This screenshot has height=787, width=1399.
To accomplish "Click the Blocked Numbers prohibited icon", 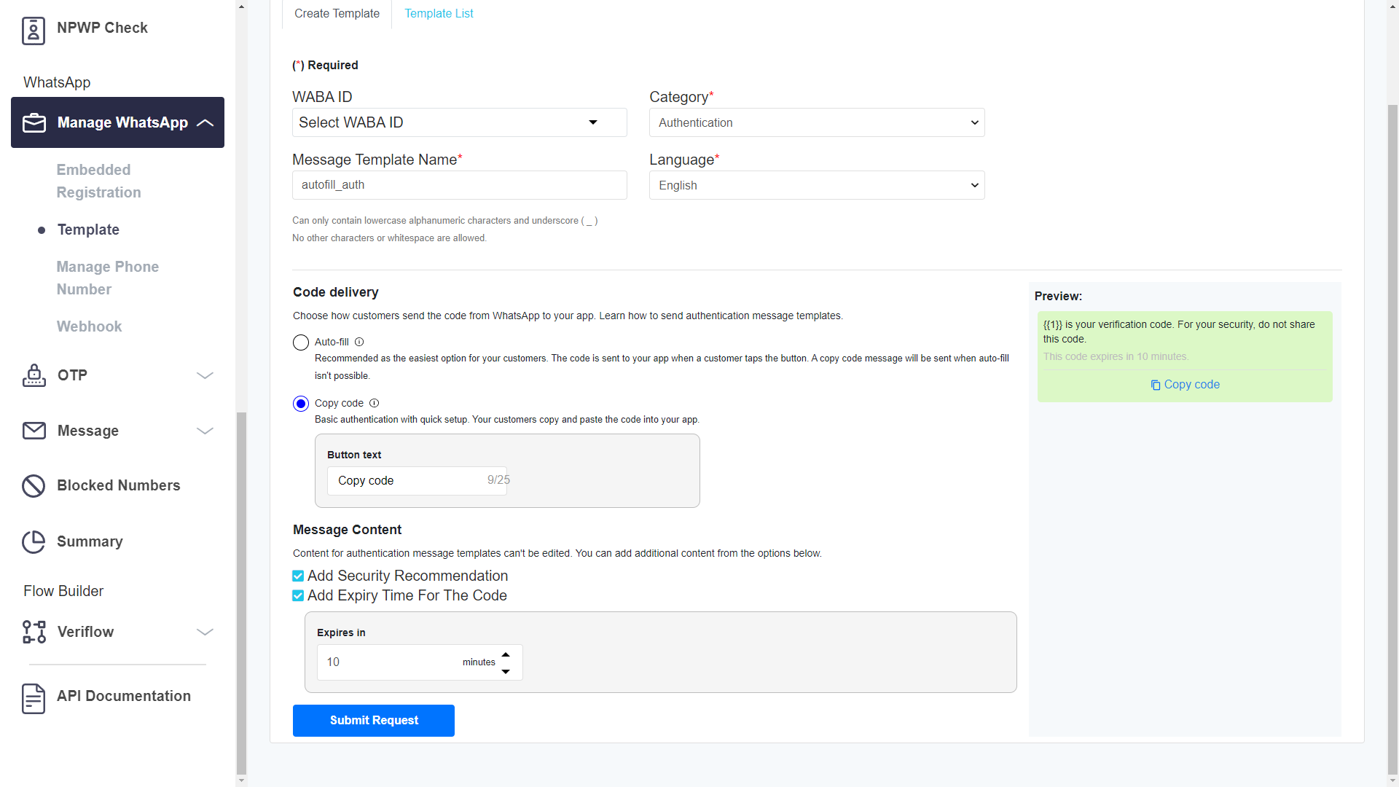I will click(x=34, y=485).
